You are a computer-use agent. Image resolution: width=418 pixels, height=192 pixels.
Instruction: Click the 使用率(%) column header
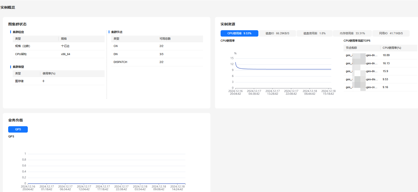[x=49, y=73]
